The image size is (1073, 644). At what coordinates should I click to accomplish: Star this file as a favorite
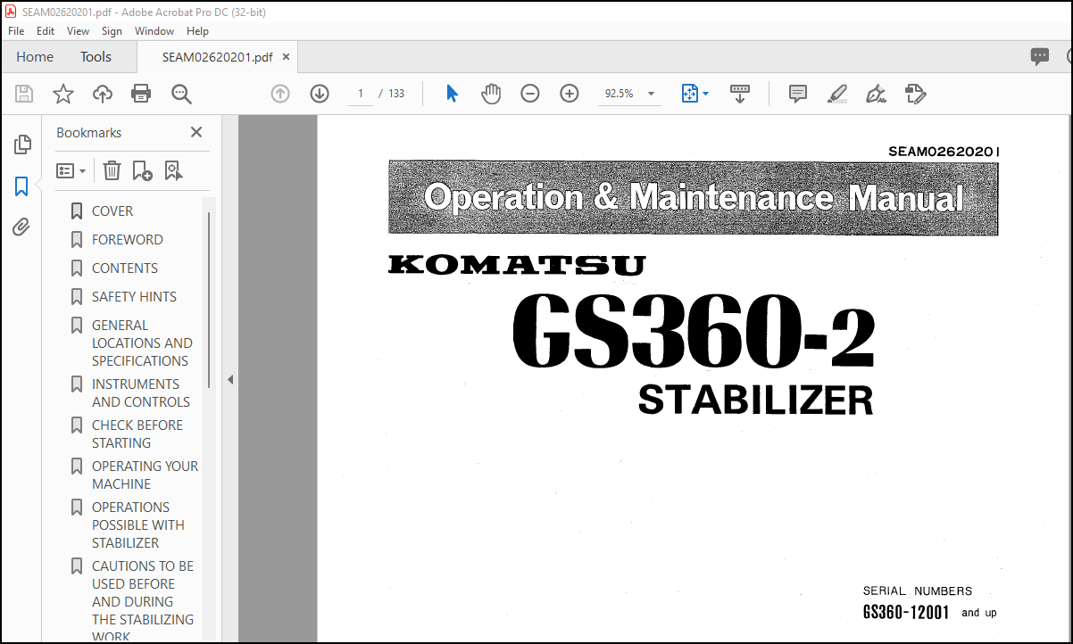click(63, 94)
